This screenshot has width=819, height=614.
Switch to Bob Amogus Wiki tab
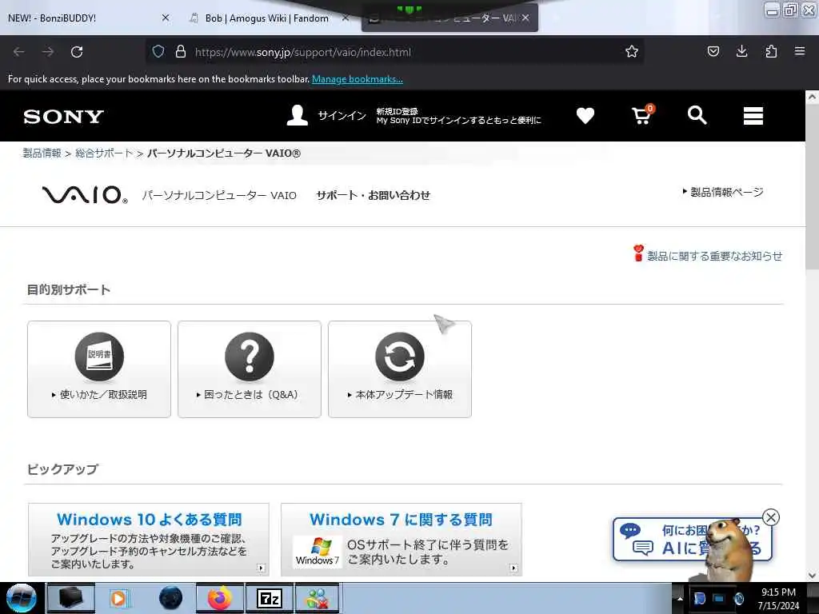(266, 18)
